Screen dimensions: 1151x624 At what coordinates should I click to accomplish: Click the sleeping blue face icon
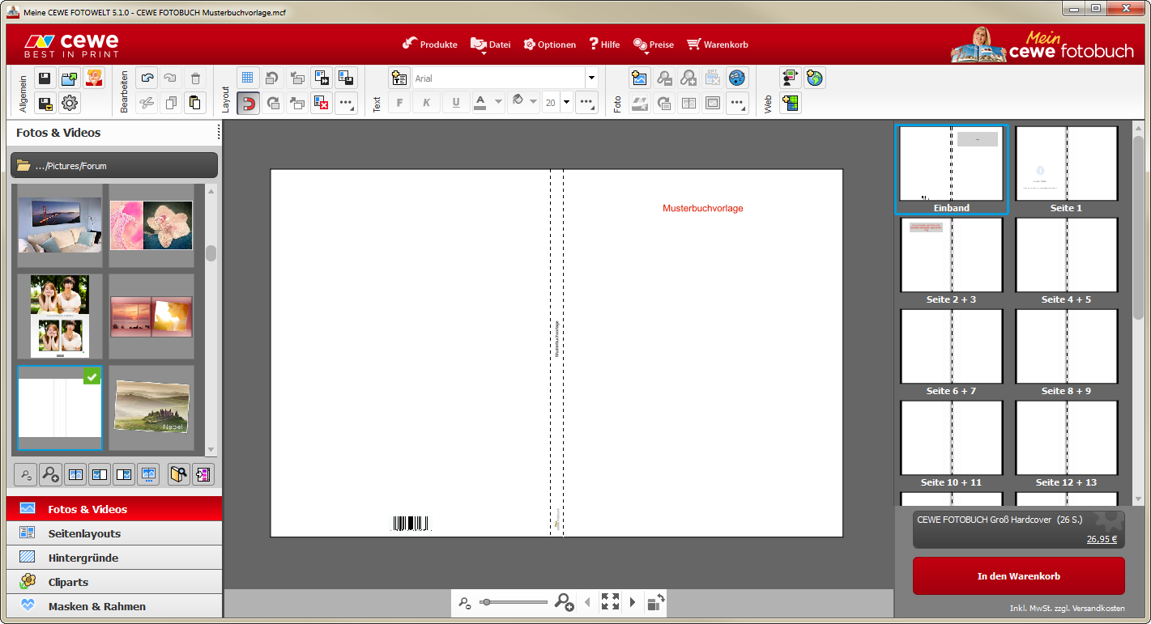point(737,79)
